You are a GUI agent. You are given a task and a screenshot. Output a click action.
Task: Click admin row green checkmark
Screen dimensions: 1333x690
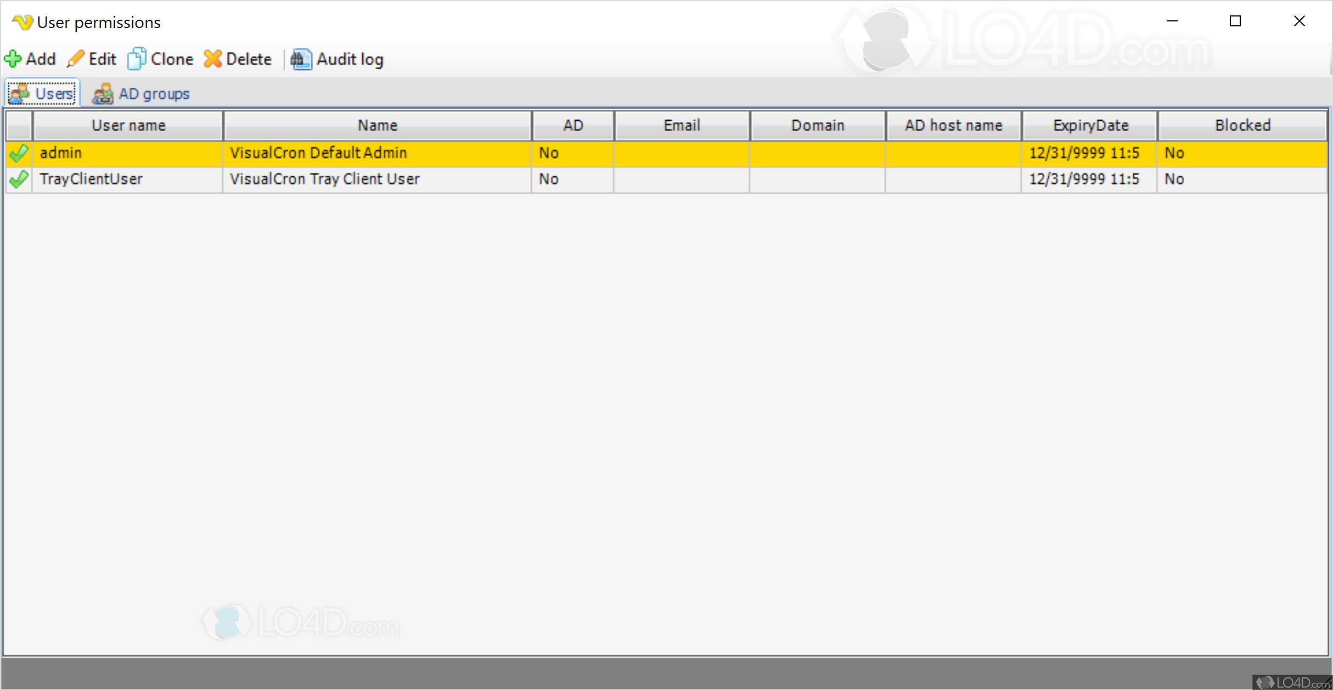pos(19,153)
